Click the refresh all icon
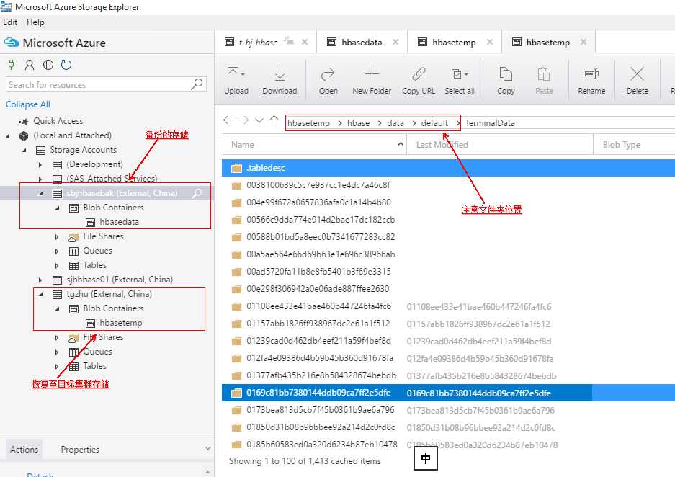This screenshot has width=675, height=477. click(x=66, y=65)
